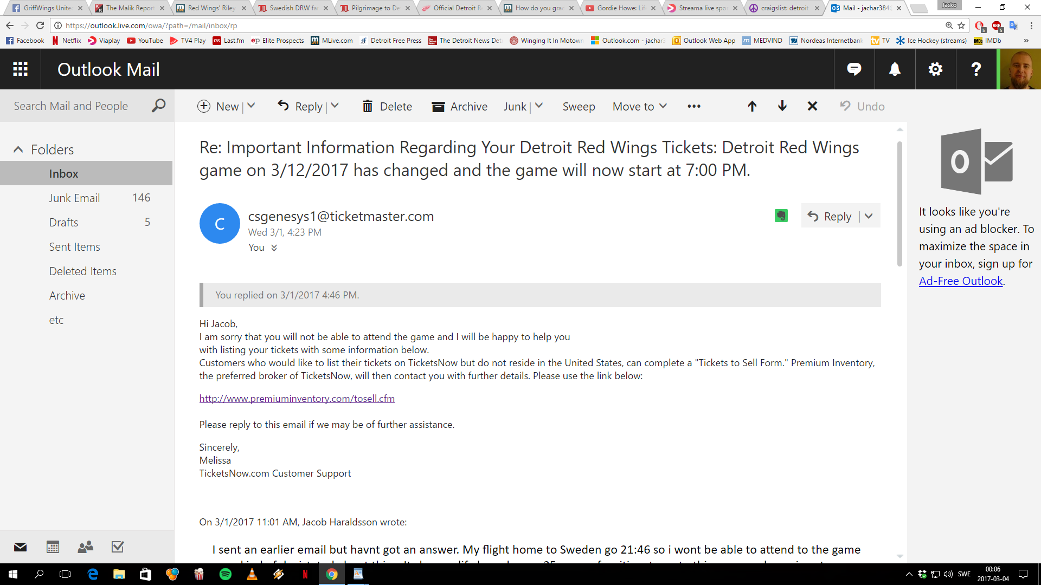The height and width of the screenshot is (585, 1041).
Task: Open Windows Start menu
Action: point(13,574)
